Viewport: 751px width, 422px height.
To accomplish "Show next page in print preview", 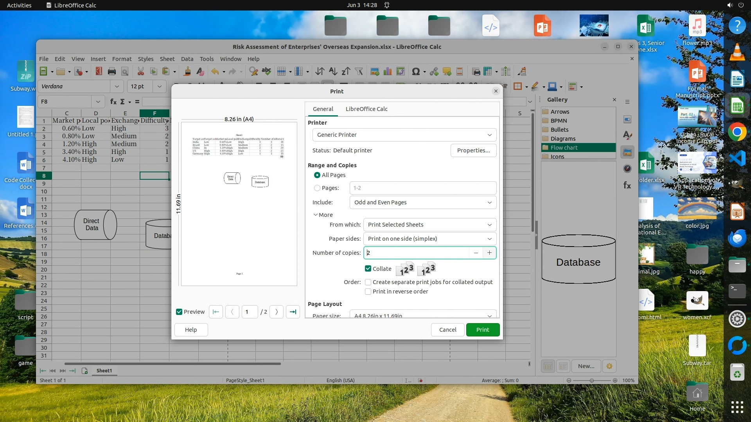I will (277, 312).
